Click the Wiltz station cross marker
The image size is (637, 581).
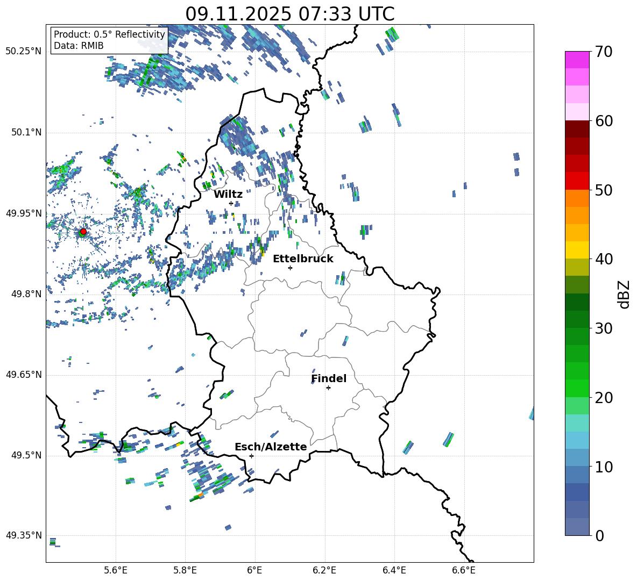(231, 203)
